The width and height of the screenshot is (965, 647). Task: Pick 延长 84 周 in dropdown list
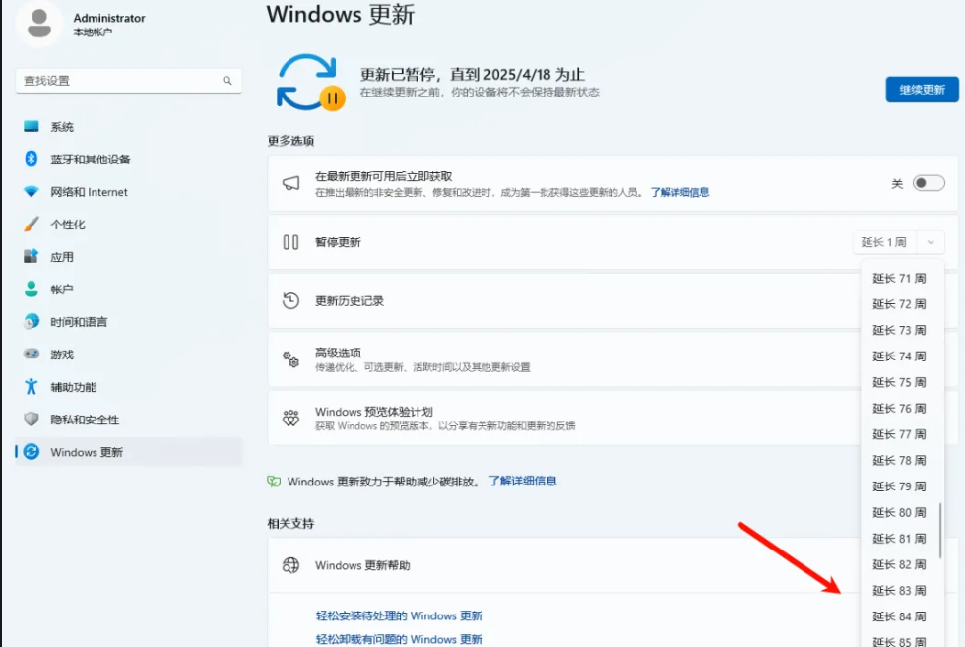[899, 616]
